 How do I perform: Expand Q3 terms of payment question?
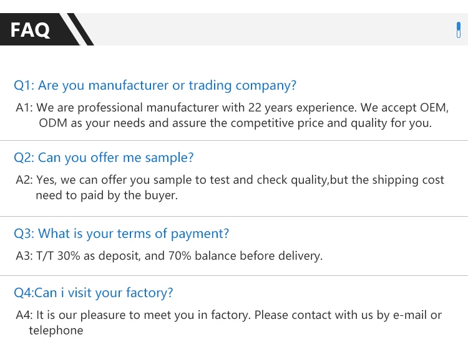click(x=121, y=234)
